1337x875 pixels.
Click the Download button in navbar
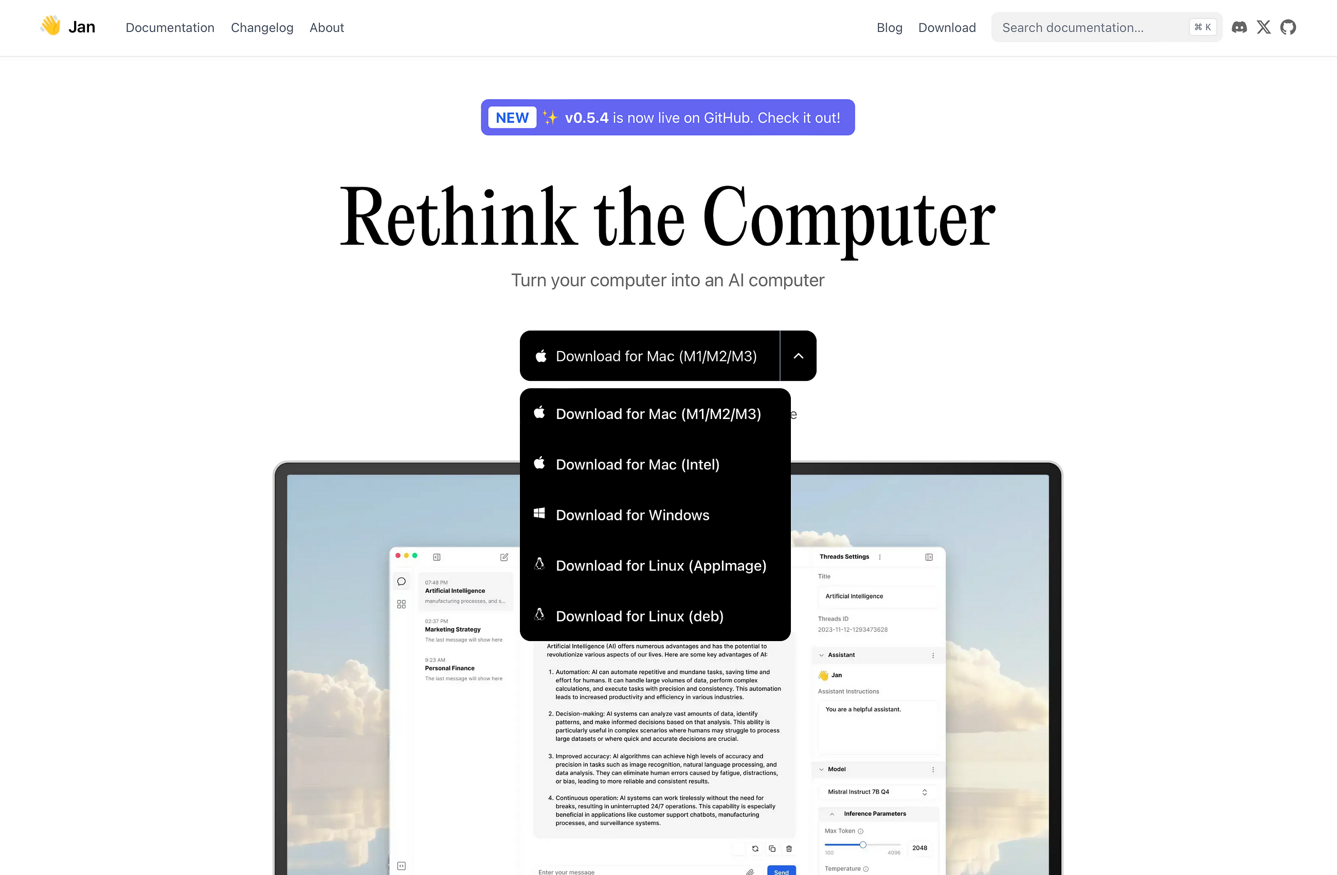[946, 27]
